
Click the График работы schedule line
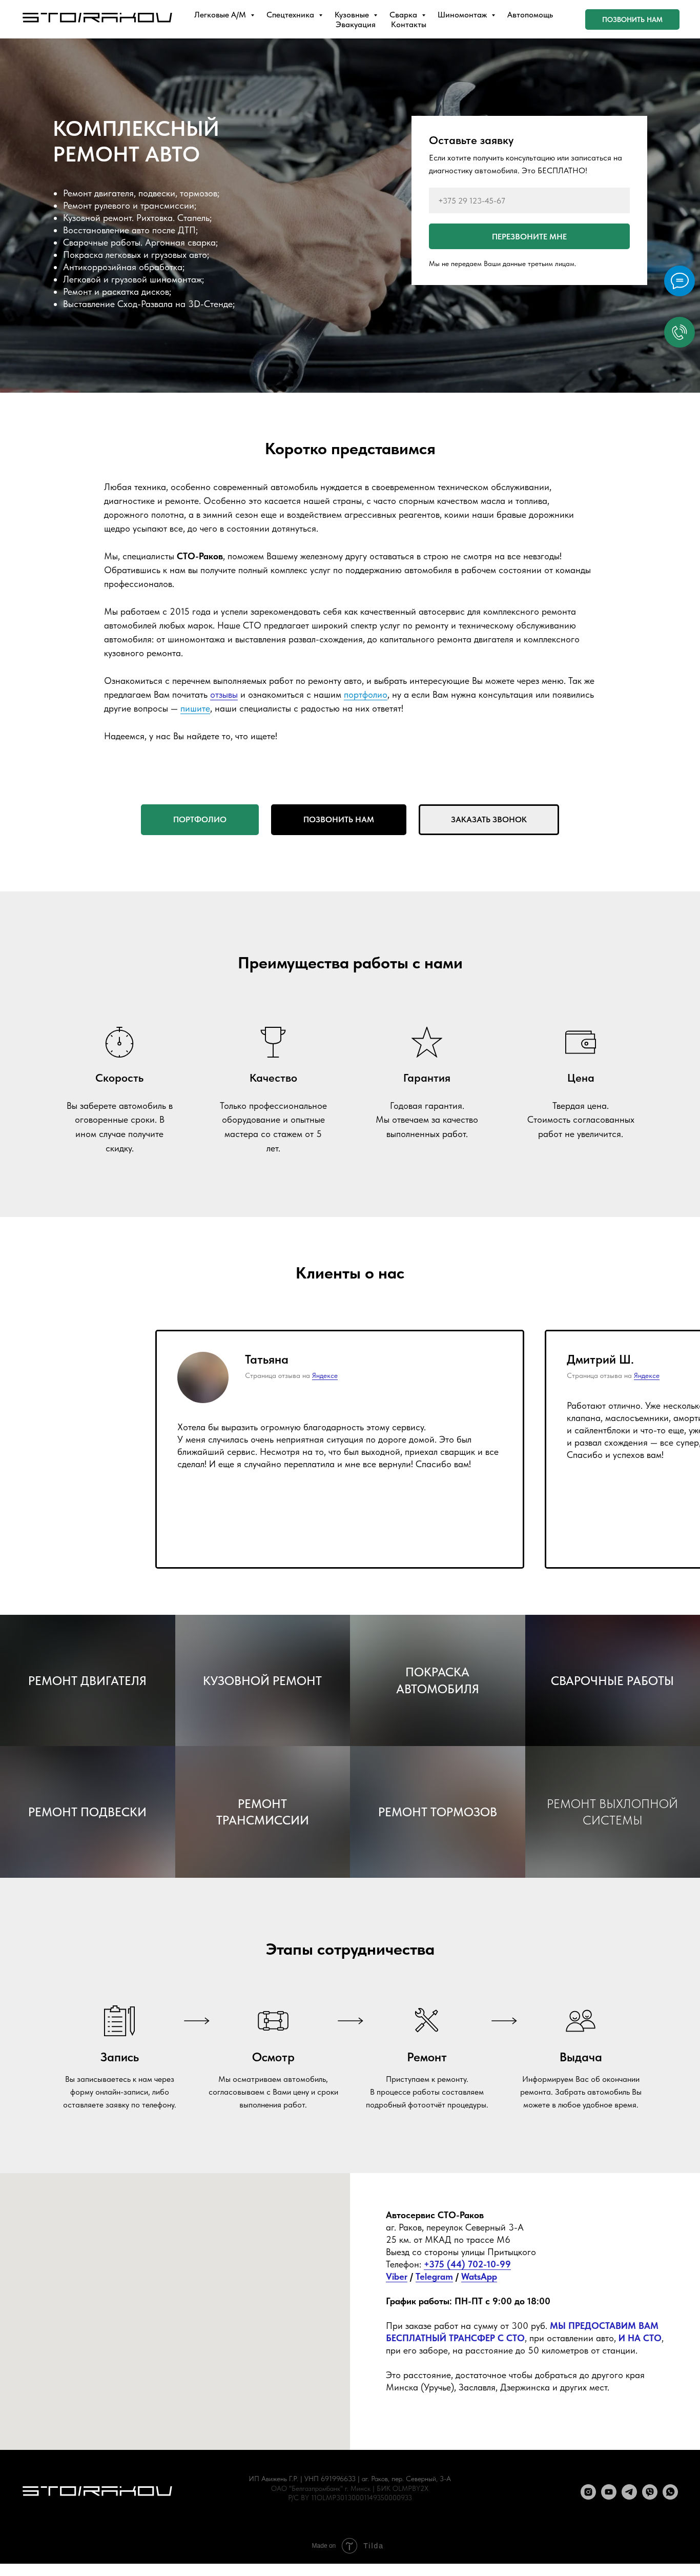(x=468, y=2301)
